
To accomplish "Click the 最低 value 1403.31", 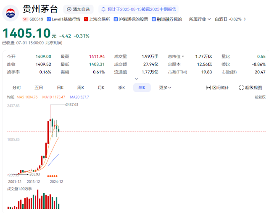I will pyautogui.click(x=97, y=64).
